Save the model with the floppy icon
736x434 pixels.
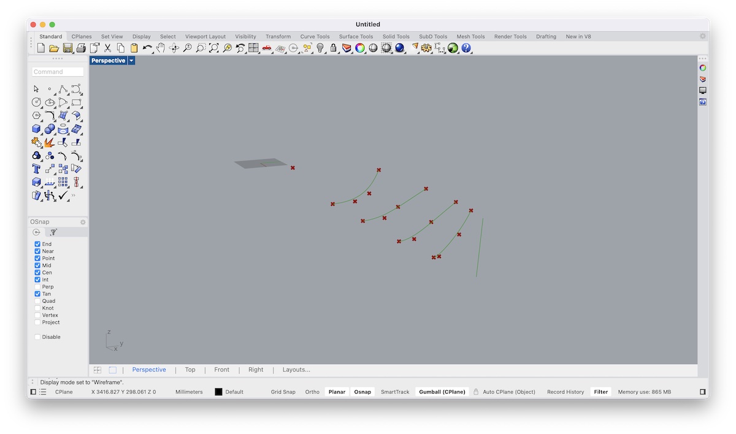tap(67, 48)
